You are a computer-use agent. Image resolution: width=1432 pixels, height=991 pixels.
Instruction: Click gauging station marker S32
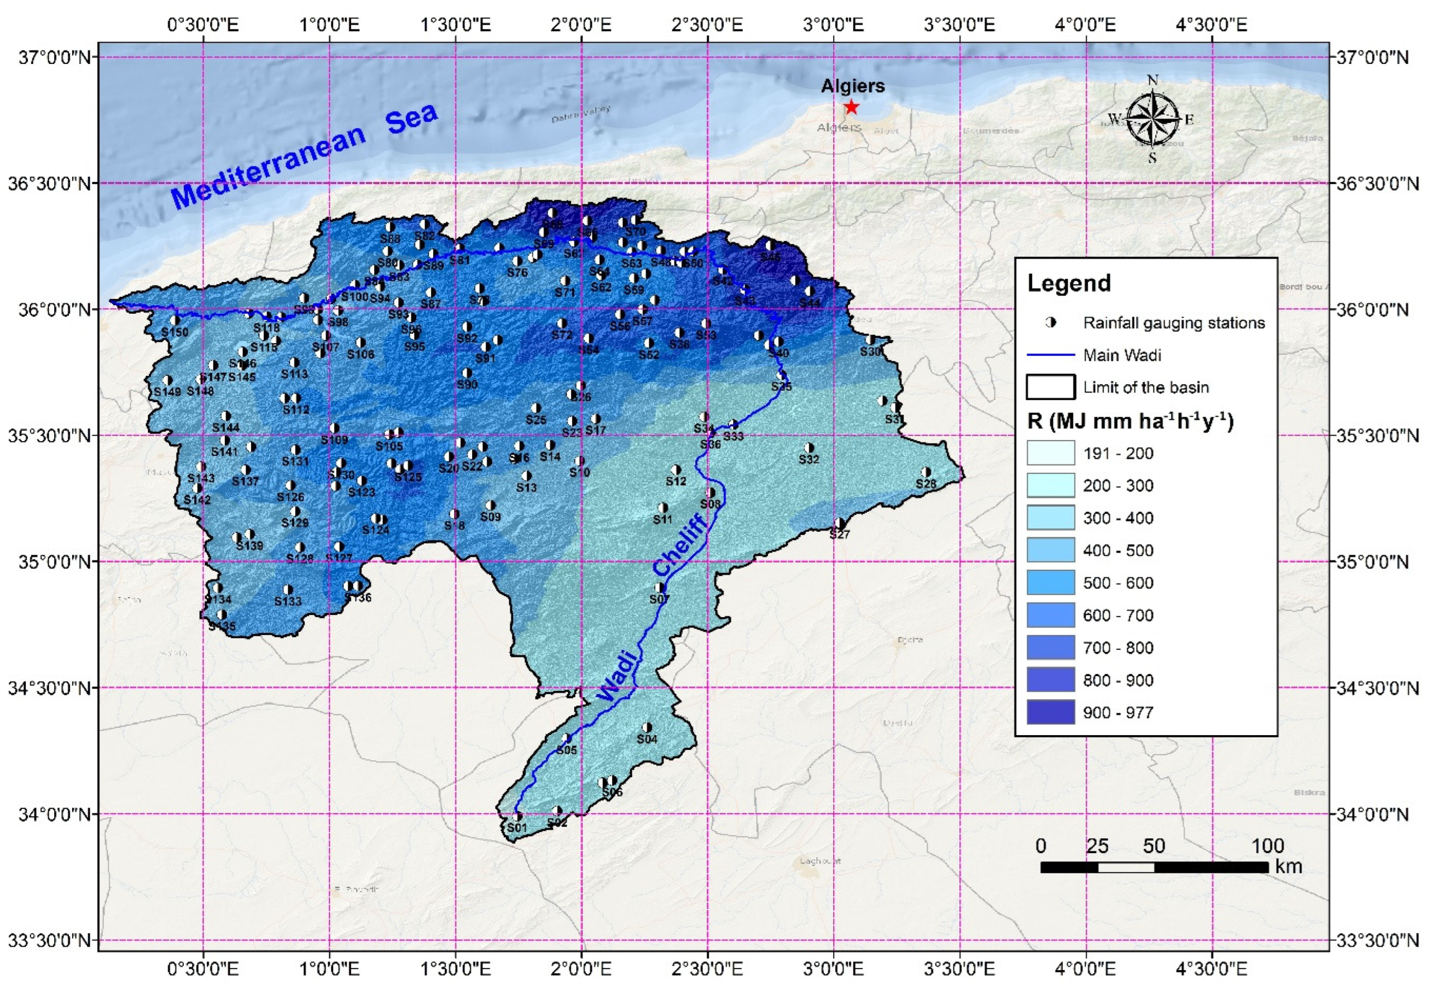(x=809, y=448)
